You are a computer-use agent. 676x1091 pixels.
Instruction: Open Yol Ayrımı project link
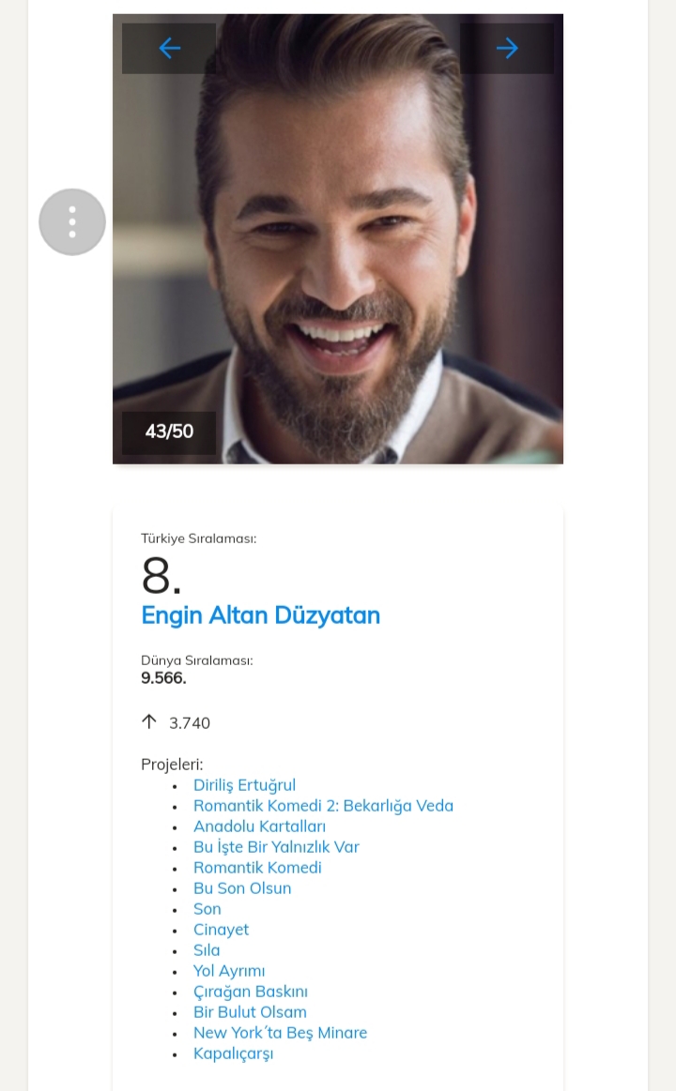click(229, 971)
